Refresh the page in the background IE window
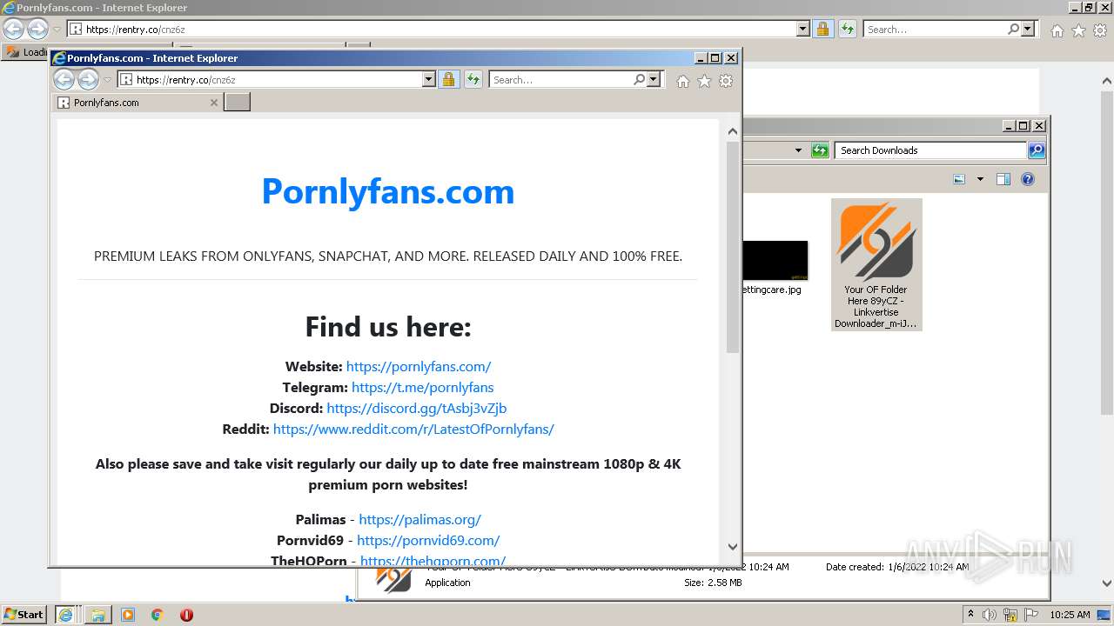 coord(847,30)
